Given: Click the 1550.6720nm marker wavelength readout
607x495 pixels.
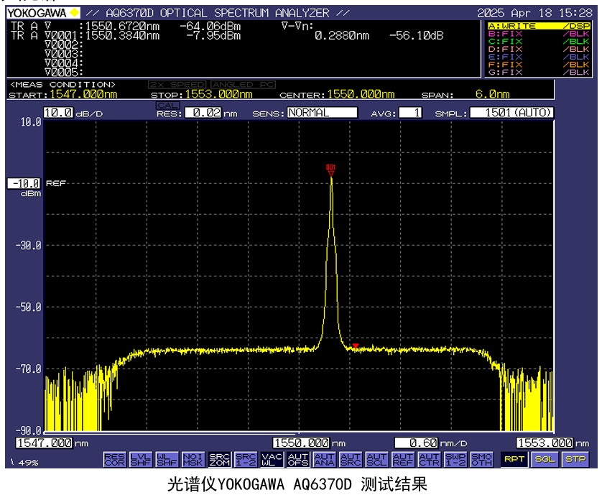Looking at the screenshot, I should point(122,27).
